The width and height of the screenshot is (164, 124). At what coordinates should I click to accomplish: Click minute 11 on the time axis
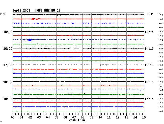[x=109, y=117]
